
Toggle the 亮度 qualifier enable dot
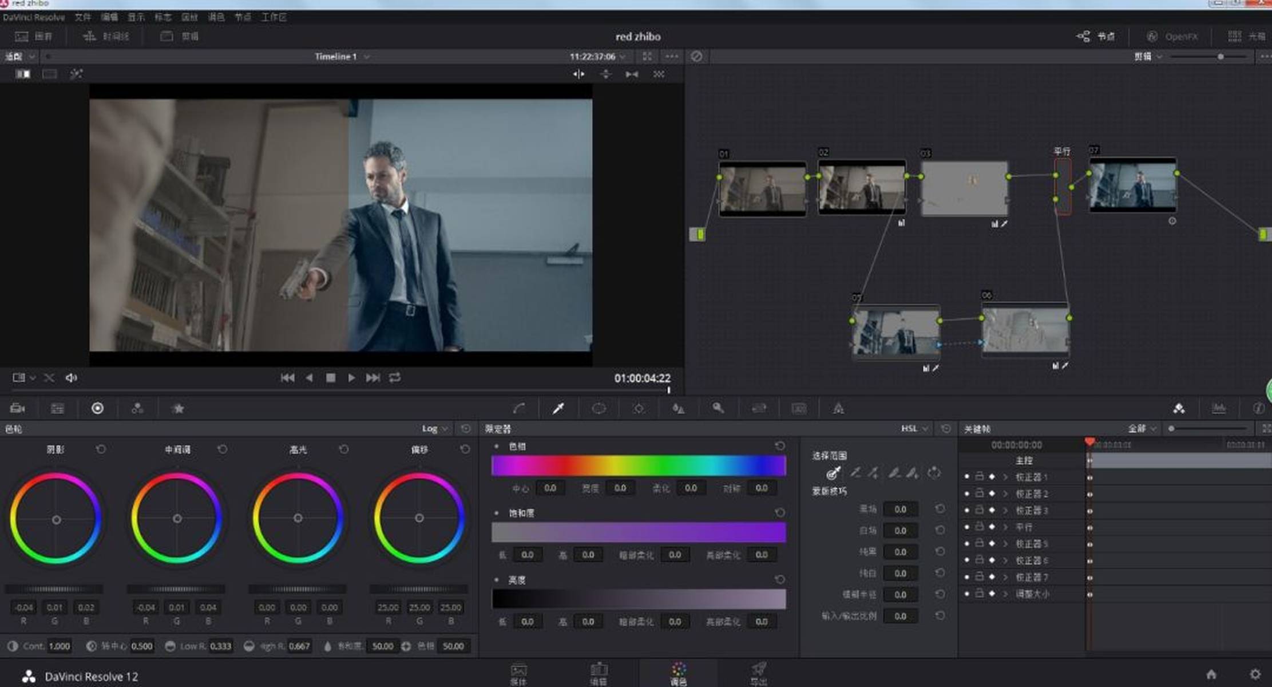point(497,580)
